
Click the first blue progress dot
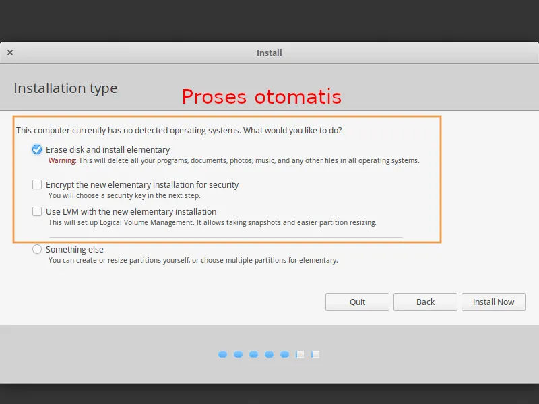coord(222,354)
